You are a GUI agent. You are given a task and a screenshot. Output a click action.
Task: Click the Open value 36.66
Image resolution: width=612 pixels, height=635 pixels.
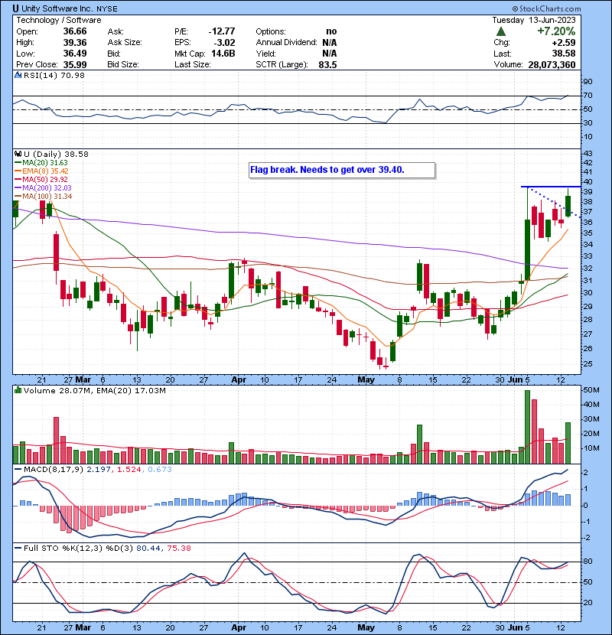pos(75,31)
